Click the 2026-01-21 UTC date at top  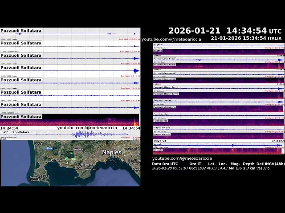click(x=194, y=31)
